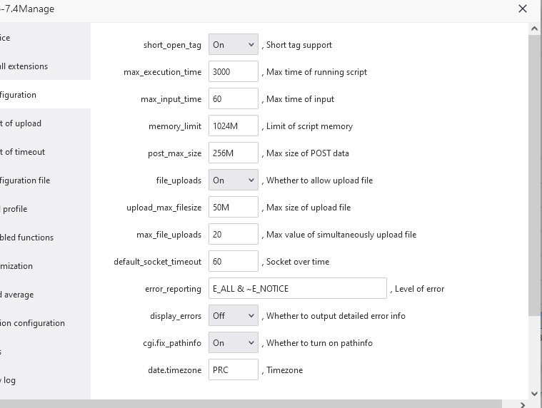
Task: Open the file_uploads dropdown
Action: pyautogui.click(x=234, y=180)
